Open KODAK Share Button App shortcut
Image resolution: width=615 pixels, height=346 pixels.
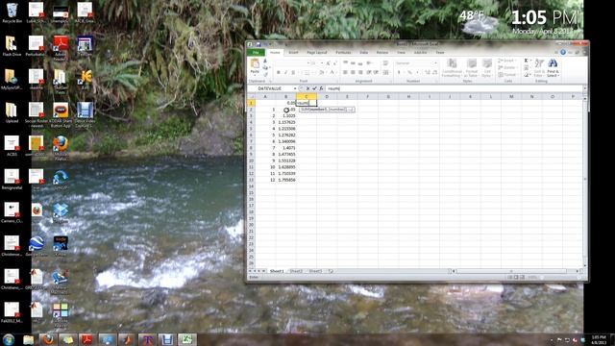[x=61, y=115]
